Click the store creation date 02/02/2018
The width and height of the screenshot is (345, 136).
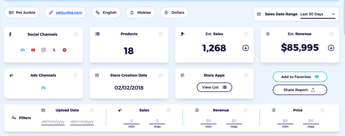pyautogui.click(x=129, y=88)
